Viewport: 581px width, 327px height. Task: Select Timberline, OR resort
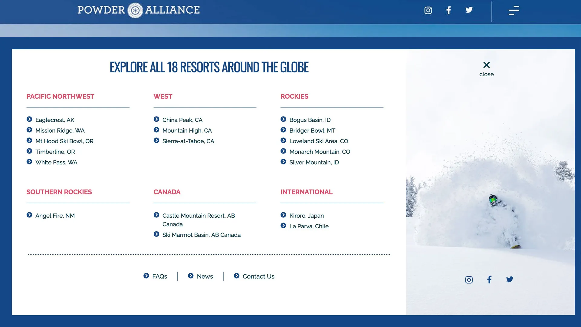coord(55,152)
